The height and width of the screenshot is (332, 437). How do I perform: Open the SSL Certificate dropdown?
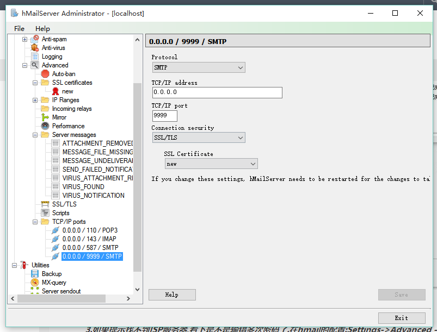211,164
